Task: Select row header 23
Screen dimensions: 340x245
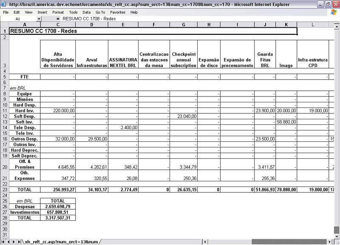Action: pos(5,189)
